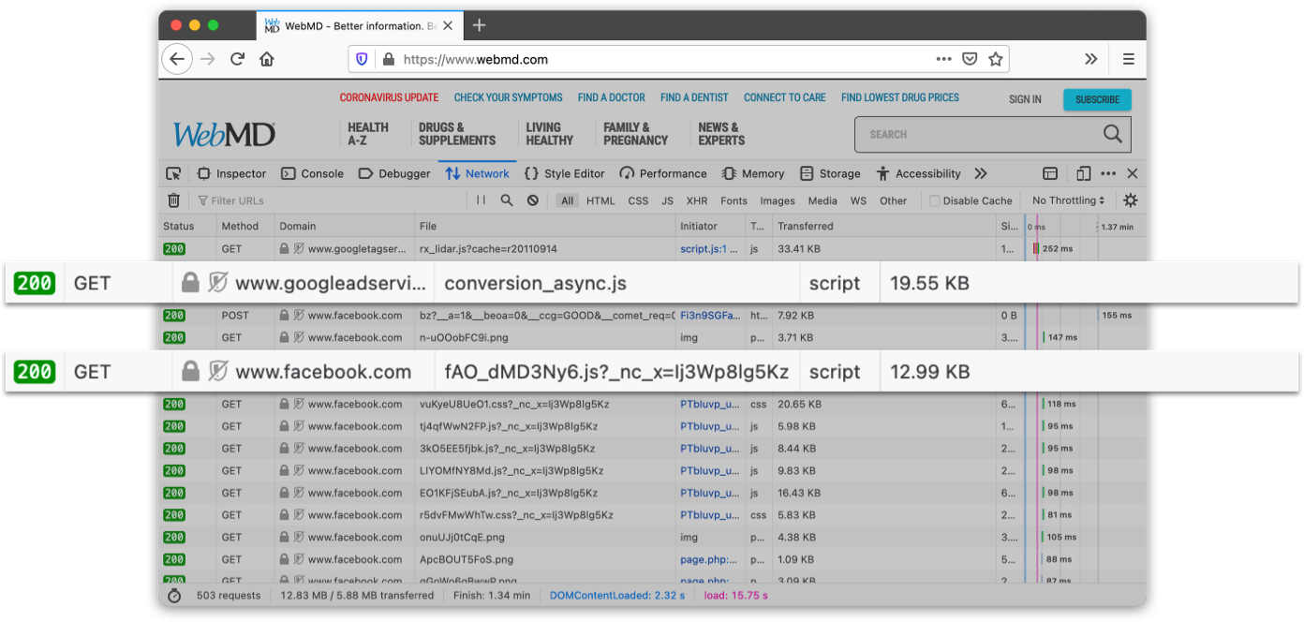Viewport: 1304px width, 622px height.
Task: Close the developer tools panel
Action: (x=1132, y=173)
